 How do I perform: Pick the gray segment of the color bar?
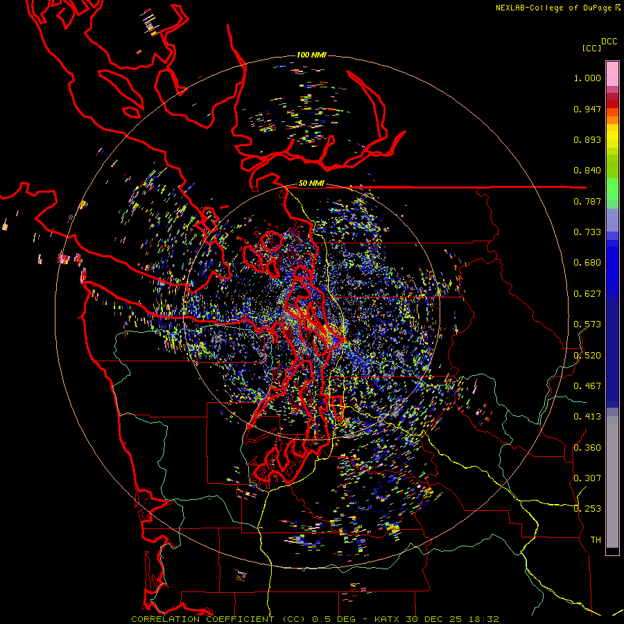tap(612, 482)
